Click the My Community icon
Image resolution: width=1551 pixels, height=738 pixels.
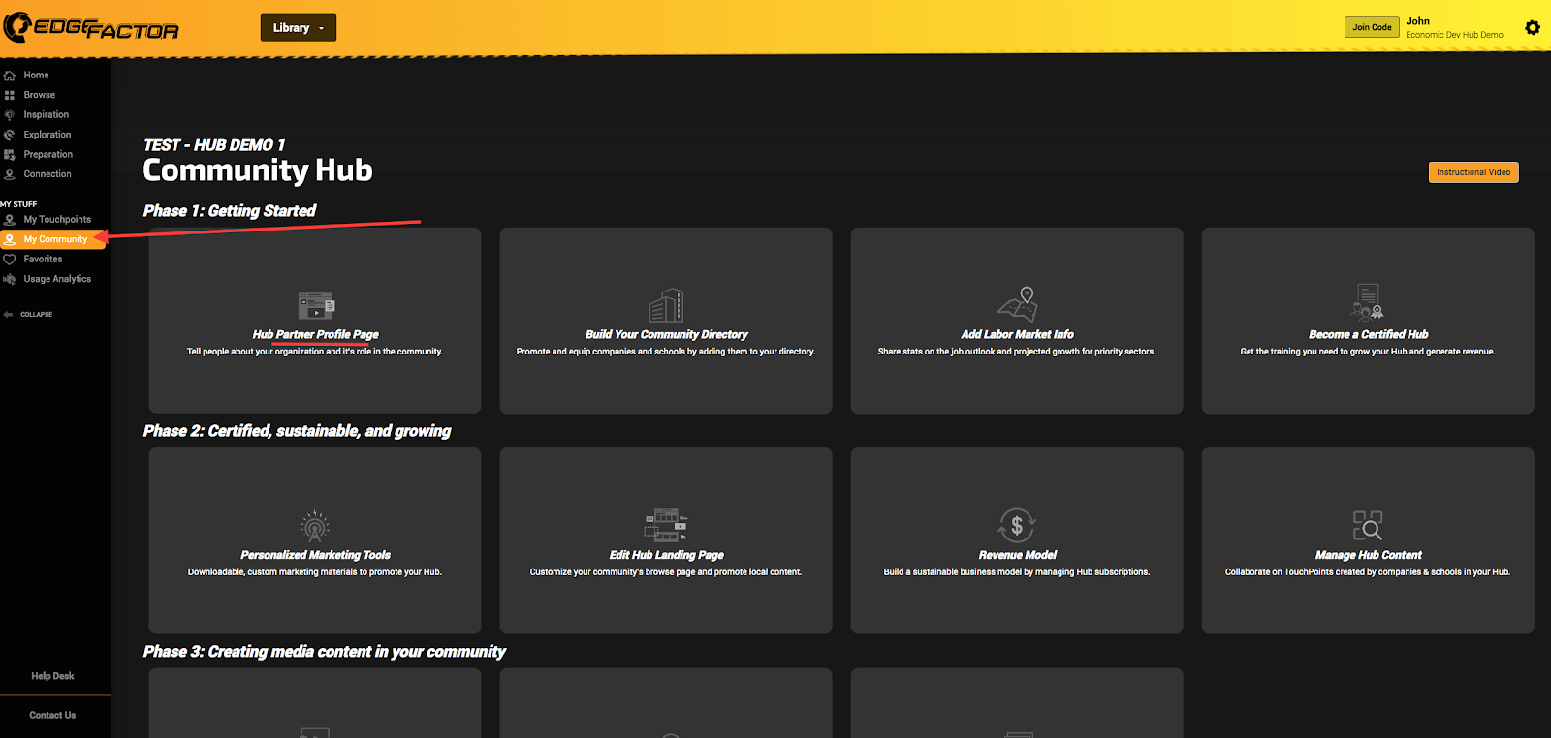pyautogui.click(x=10, y=239)
